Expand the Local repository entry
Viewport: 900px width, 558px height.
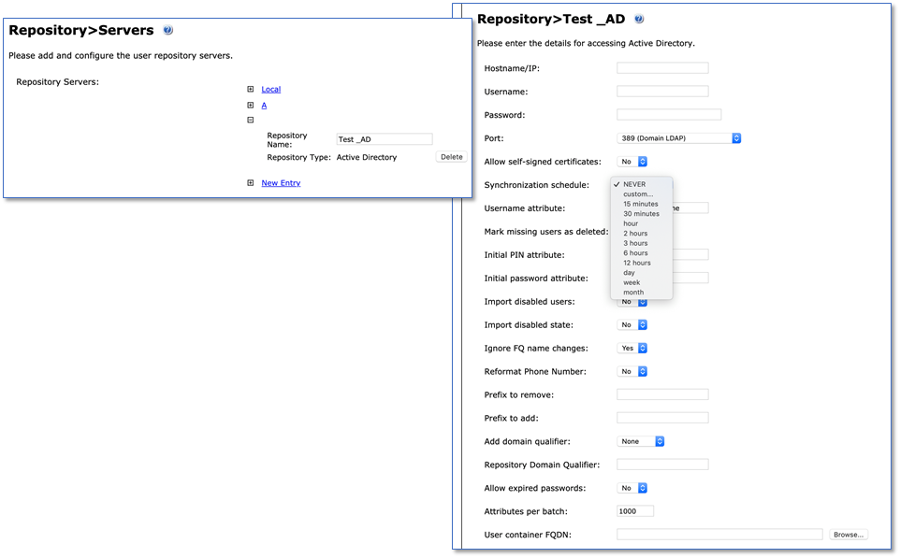pos(250,90)
